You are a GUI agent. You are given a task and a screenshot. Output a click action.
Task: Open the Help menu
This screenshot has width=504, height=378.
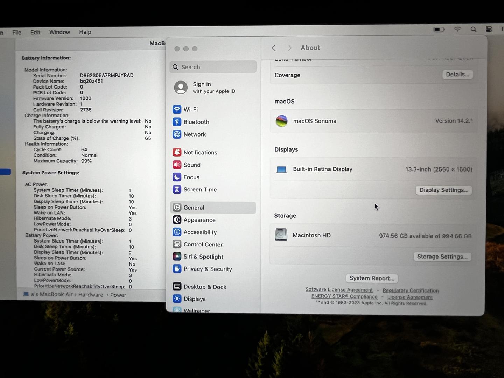point(85,32)
